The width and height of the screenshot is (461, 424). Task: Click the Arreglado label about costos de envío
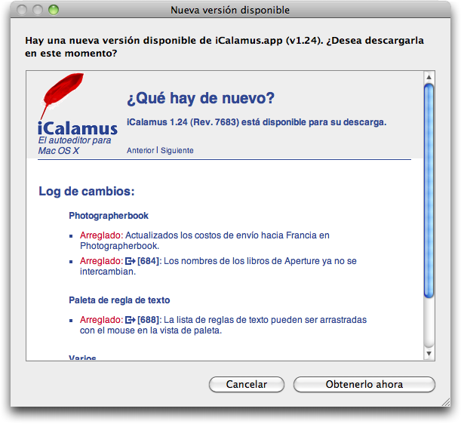[x=101, y=235]
